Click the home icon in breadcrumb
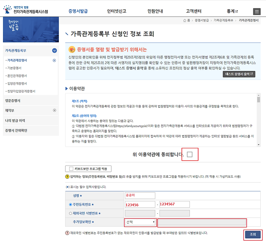Screen dimensions: 266x244 [185, 21]
